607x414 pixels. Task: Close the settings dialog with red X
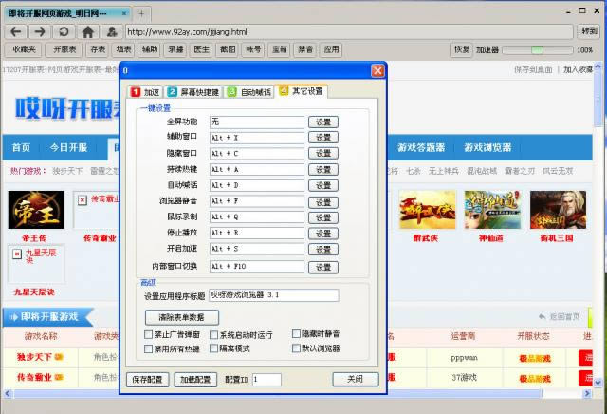click(377, 70)
